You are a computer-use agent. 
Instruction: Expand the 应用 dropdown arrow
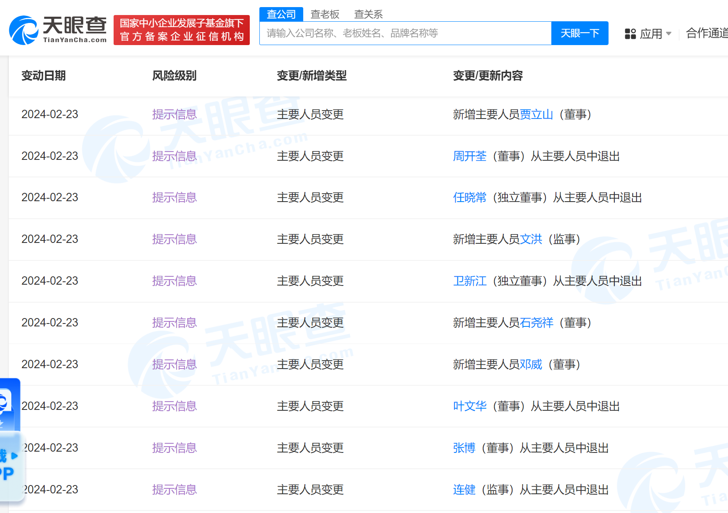click(669, 34)
